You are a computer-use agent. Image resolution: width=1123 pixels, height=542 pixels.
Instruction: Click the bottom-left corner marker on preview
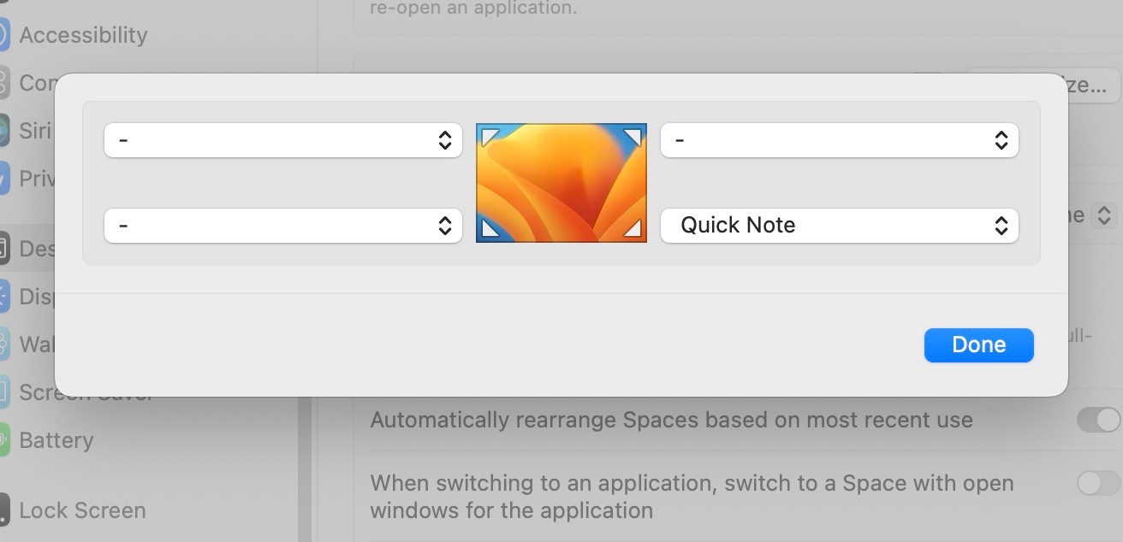490,229
